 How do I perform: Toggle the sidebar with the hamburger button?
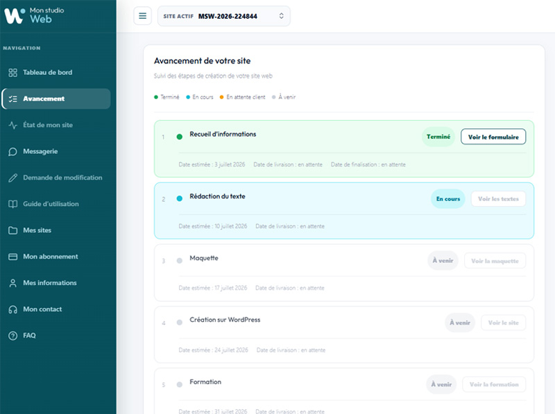coord(143,16)
